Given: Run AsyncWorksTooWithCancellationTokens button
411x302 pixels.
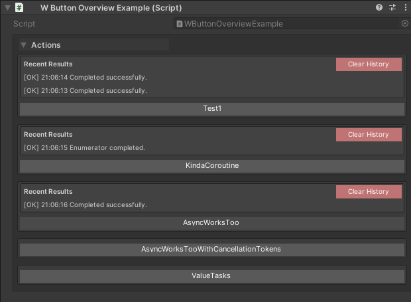Looking at the screenshot, I should (x=212, y=250).
